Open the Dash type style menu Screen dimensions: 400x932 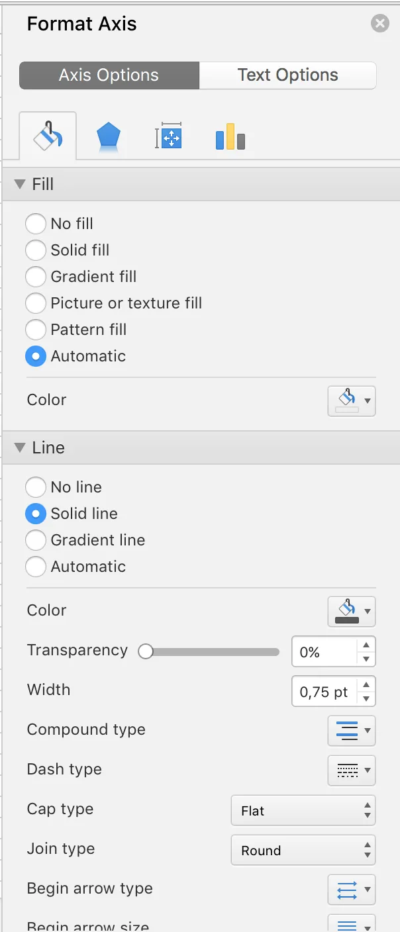tap(352, 770)
